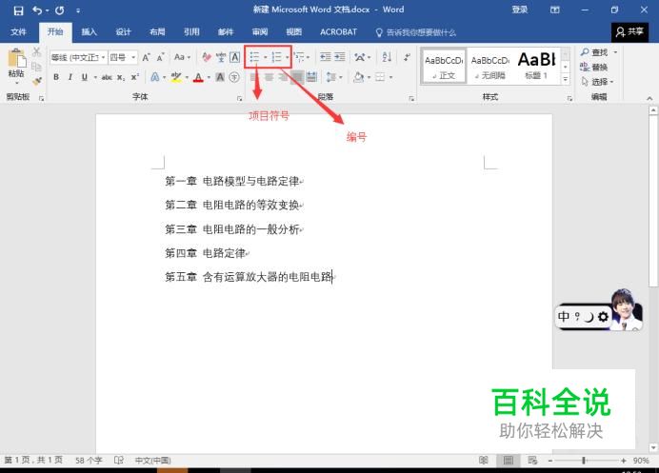659x473 pixels.
Task: Select the Format Painter brush
Action: (x=37, y=81)
